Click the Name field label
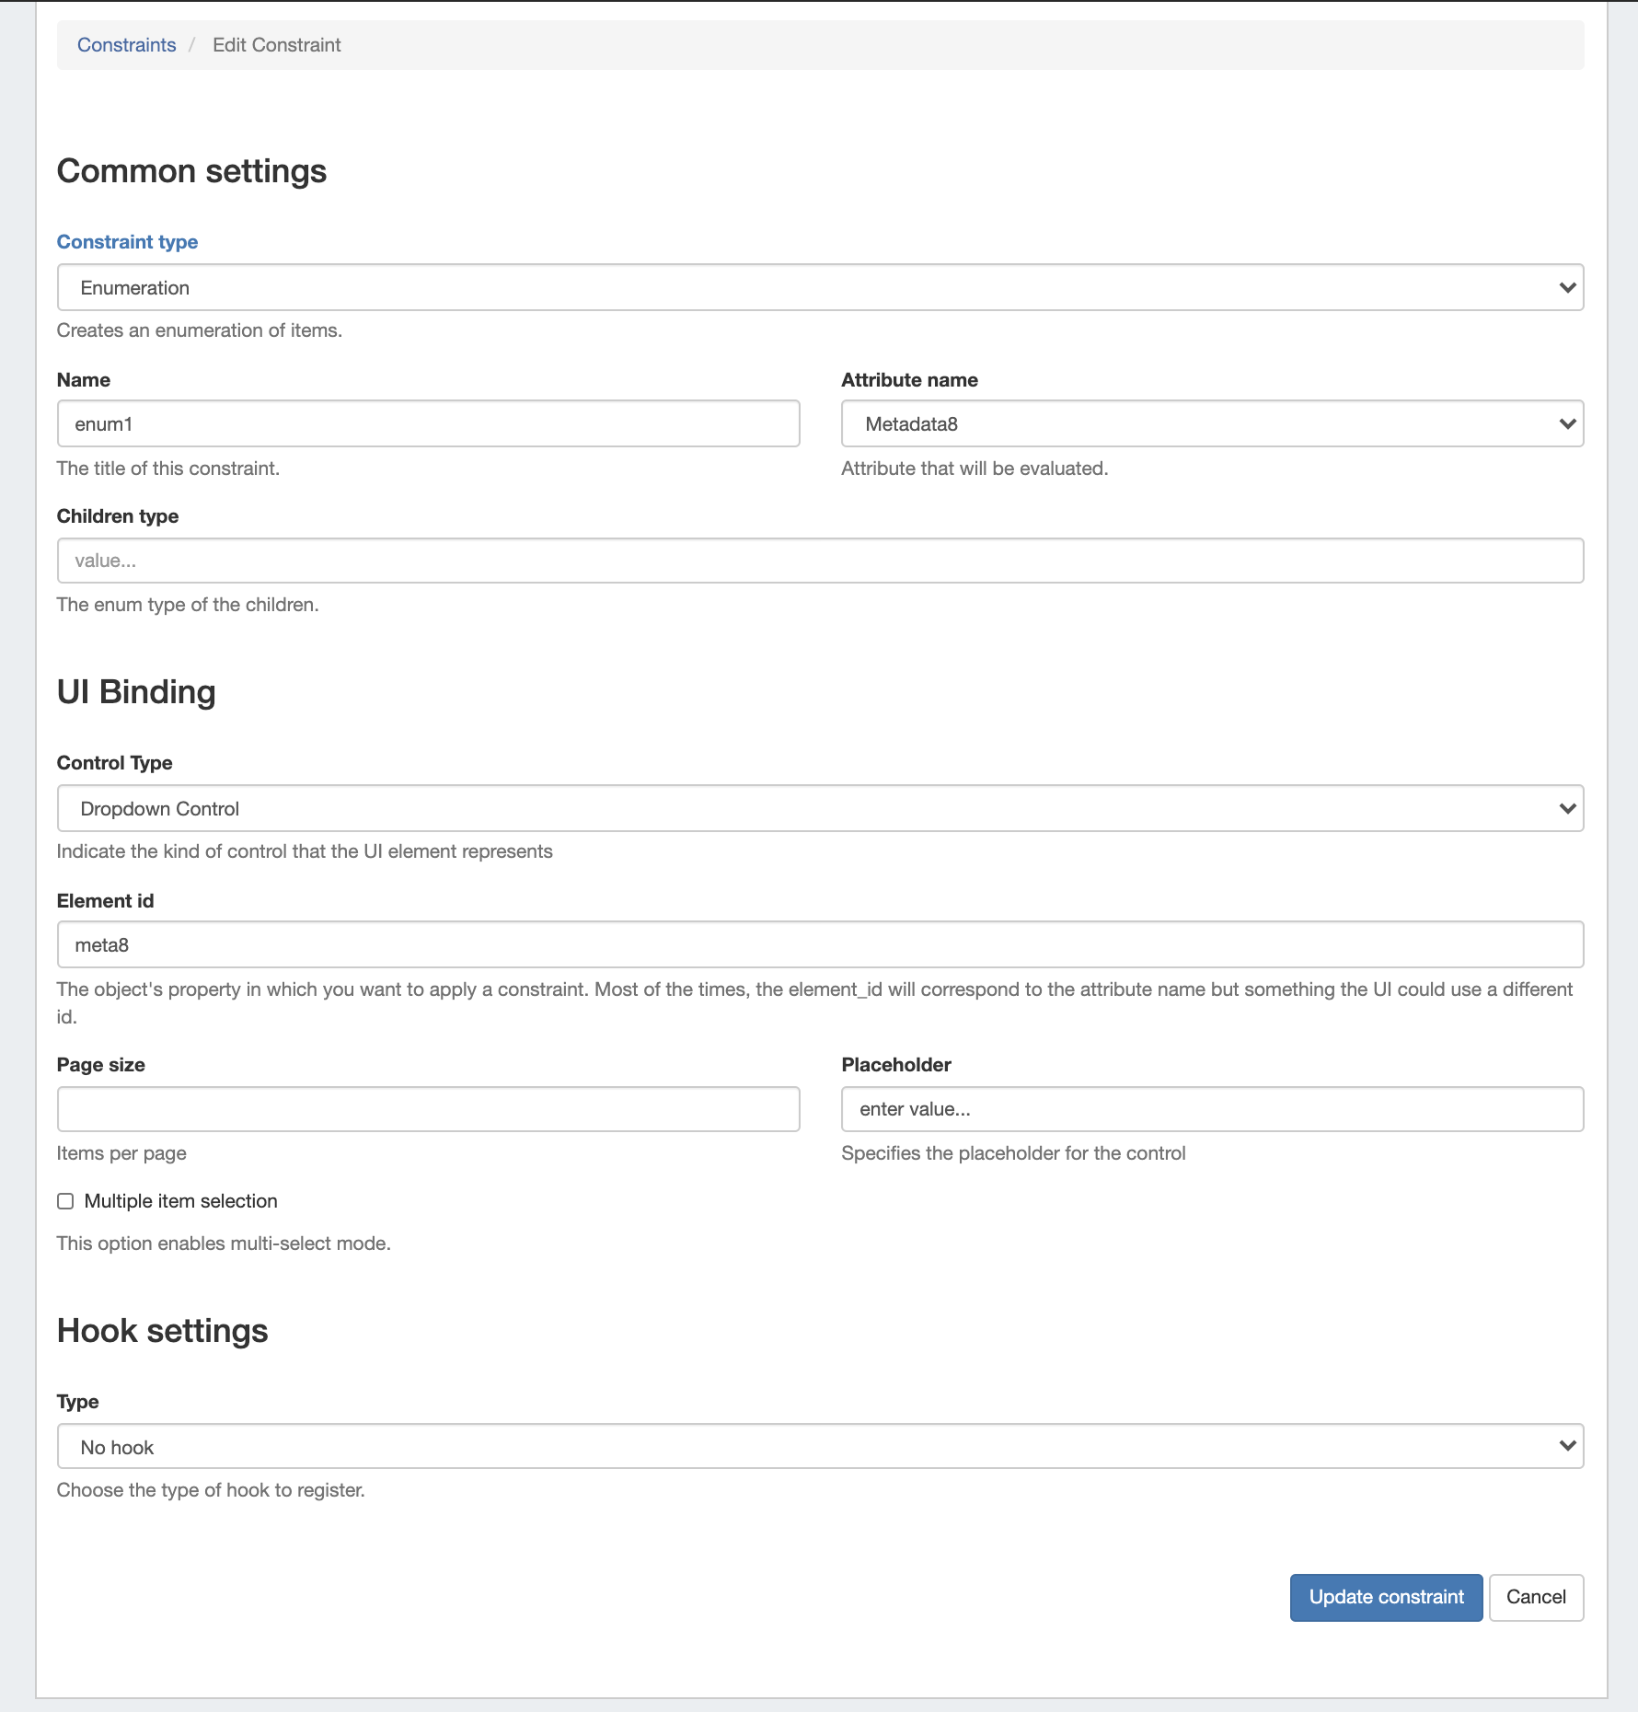The height and width of the screenshot is (1712, 1638). pos(84,380)
